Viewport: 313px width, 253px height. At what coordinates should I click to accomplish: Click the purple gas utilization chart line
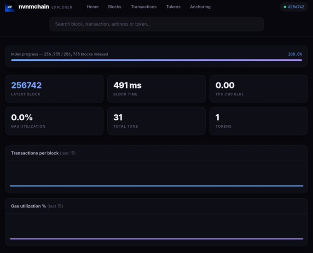pos(156,239)
